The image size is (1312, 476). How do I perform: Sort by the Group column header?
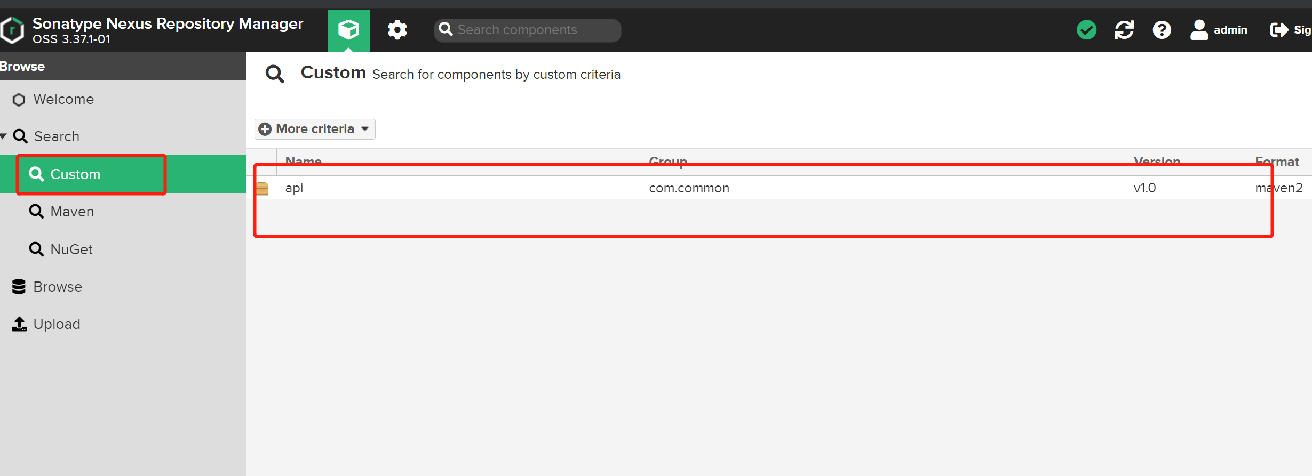click(x=882, y=162)
